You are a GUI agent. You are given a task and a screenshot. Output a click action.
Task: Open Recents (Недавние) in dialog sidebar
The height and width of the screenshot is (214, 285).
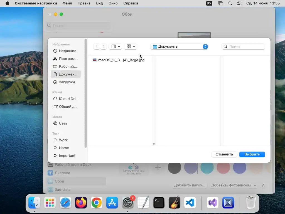pyautogui.click(x=66, y=51)
